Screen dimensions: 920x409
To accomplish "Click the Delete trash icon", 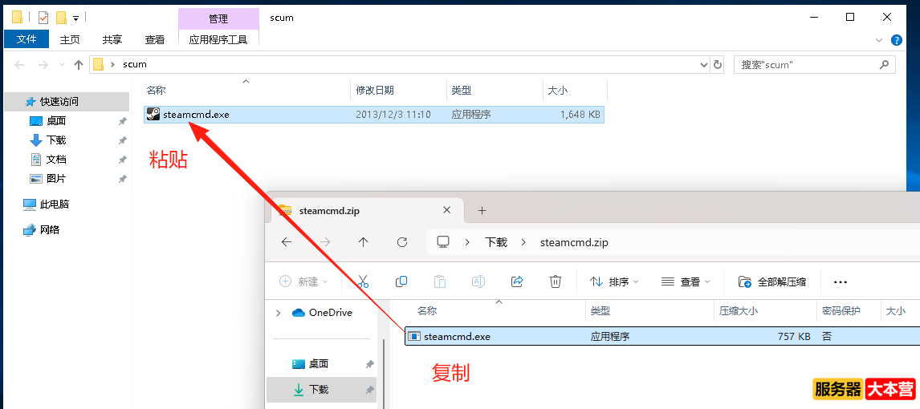I will (555, 281).
